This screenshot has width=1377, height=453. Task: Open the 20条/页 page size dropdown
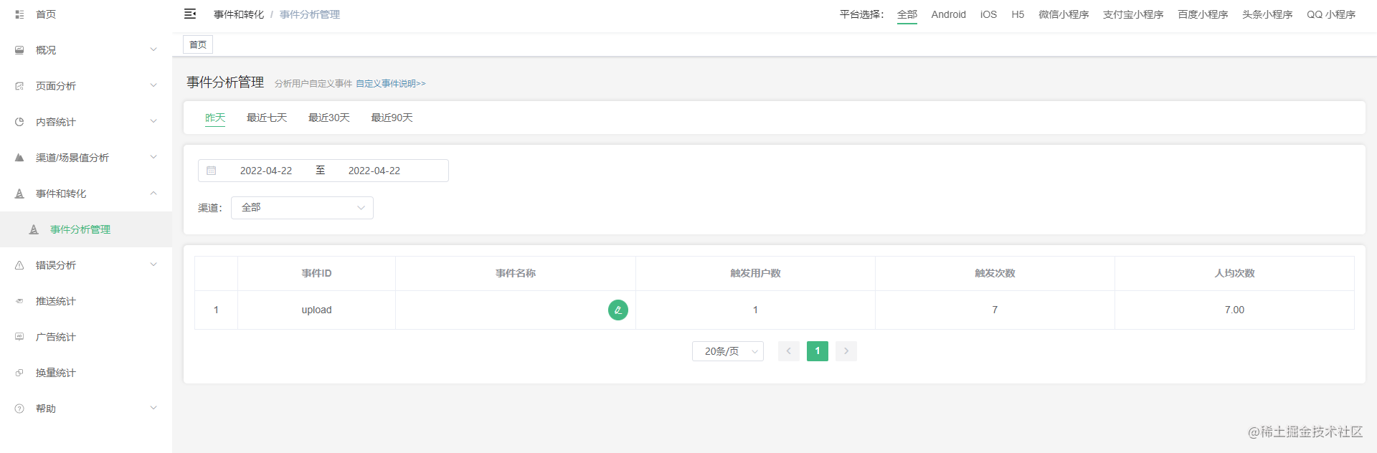click(728, 351)
